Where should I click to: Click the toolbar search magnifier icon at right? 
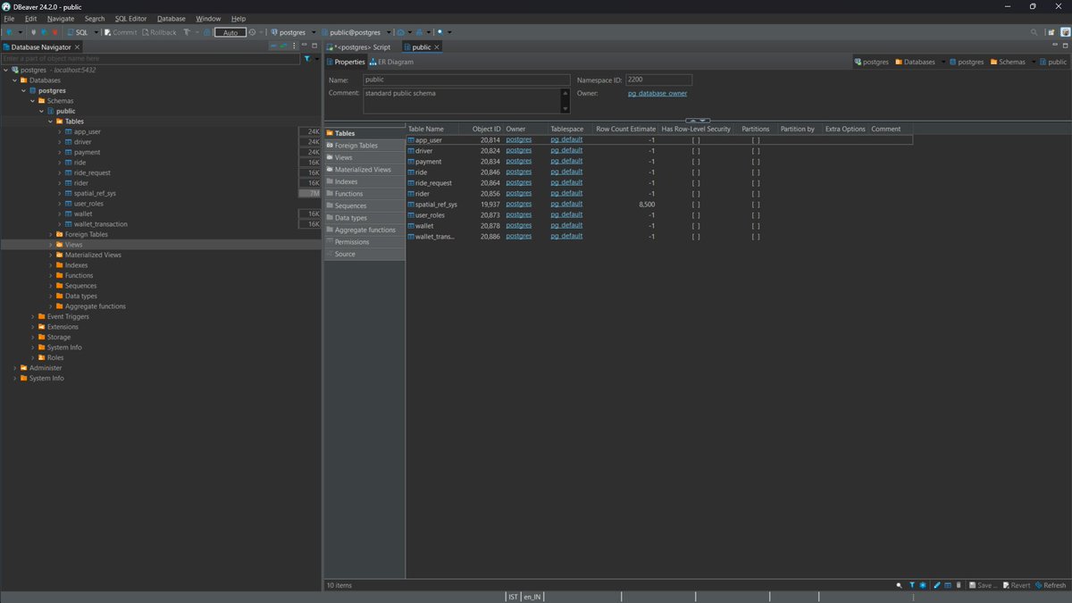point(1034,32)
